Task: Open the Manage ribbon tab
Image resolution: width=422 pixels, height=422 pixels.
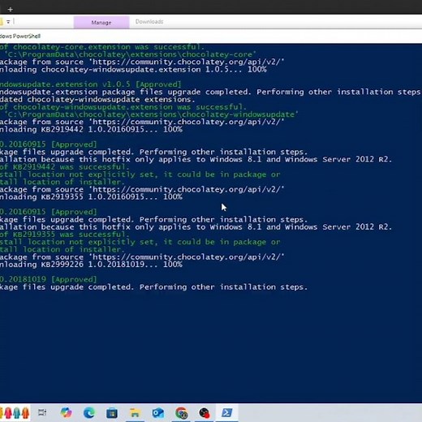Action: pos(101,22)
